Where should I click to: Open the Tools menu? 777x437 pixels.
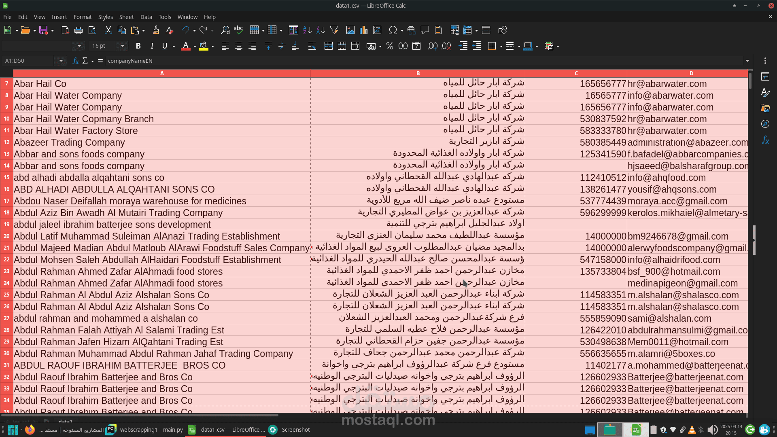[x=165, y=17]
